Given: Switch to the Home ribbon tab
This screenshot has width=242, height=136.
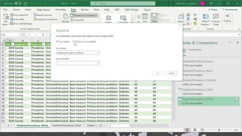Looking at the screenshot, I should [x=16, y=9].
